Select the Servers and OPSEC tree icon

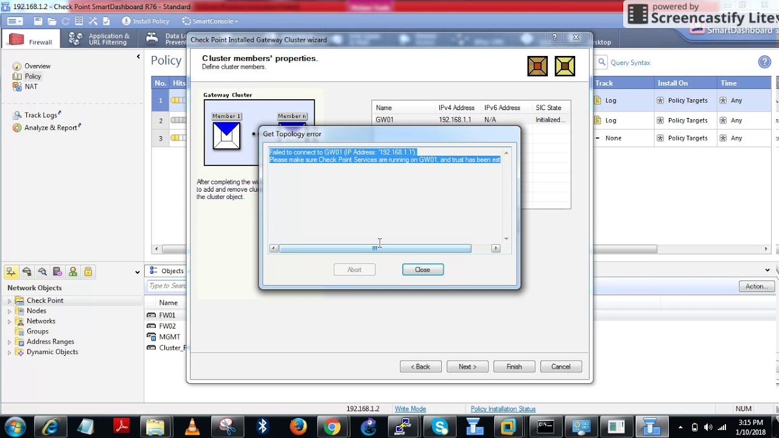coord(57,272)
